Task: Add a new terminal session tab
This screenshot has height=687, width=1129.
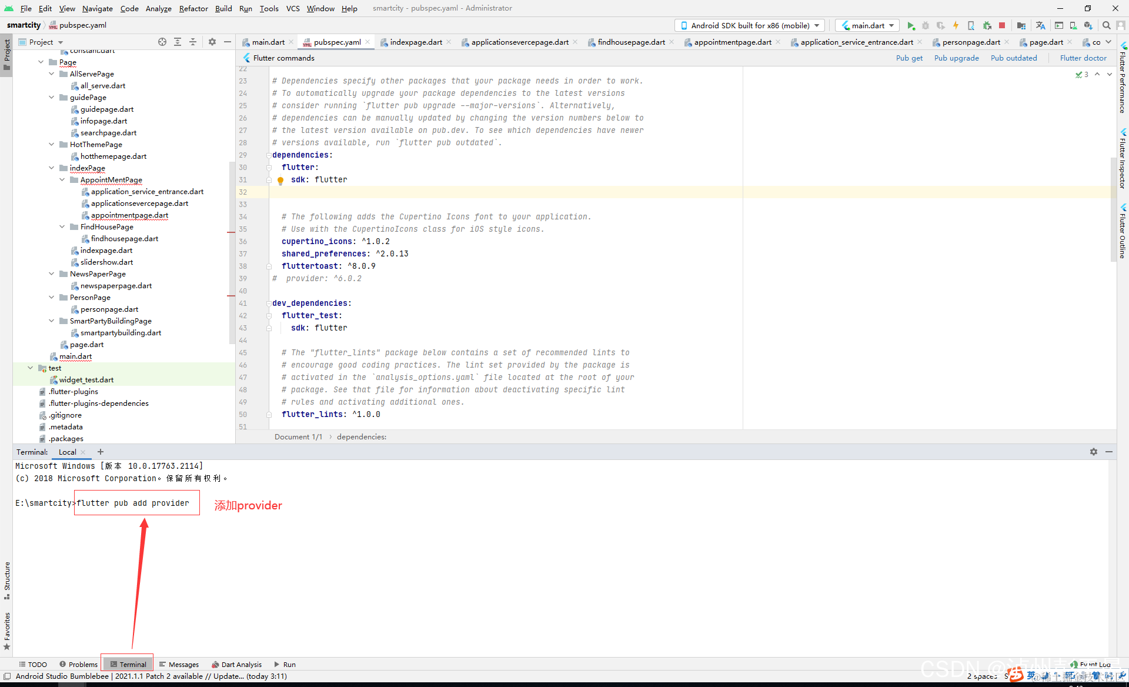Action: (101, 452)
